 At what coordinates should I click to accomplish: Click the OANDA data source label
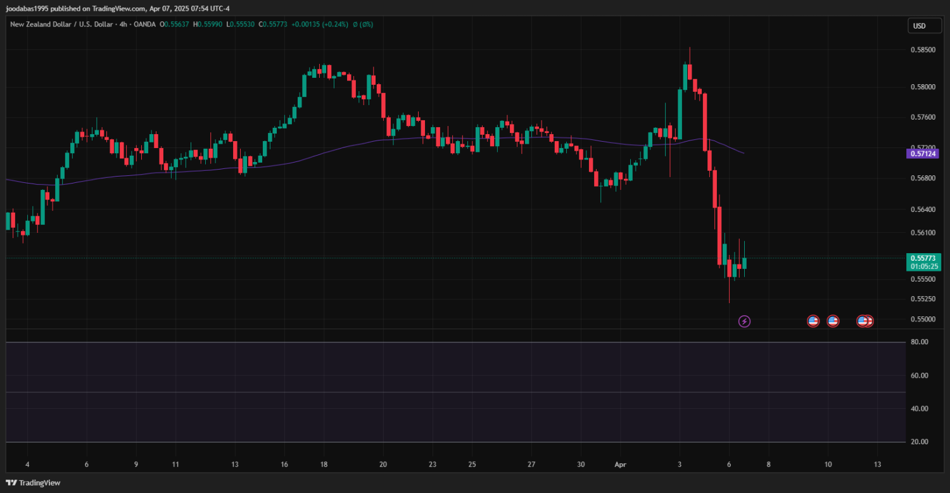point(144,24)
